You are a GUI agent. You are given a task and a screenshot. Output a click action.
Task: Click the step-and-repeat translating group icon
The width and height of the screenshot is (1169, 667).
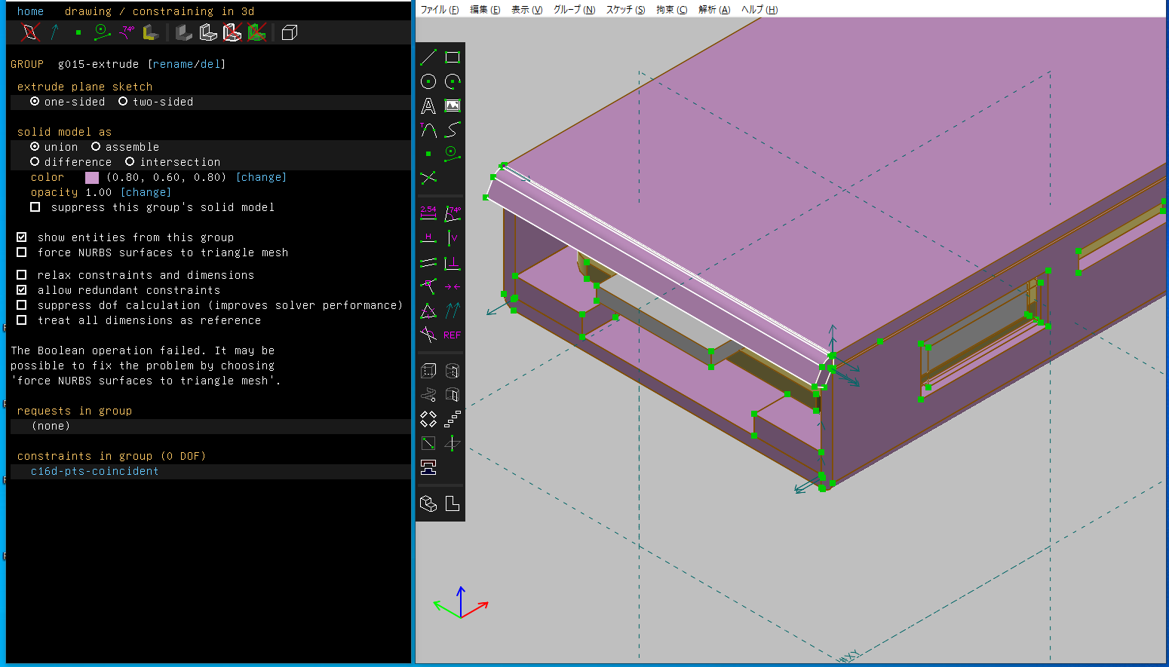click(453, 419)
